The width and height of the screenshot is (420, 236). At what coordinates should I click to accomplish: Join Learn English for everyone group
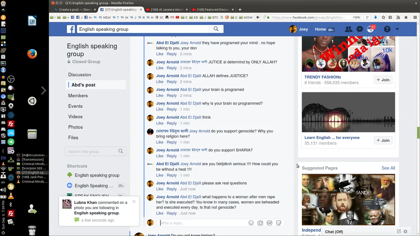[x=383, y=140]
